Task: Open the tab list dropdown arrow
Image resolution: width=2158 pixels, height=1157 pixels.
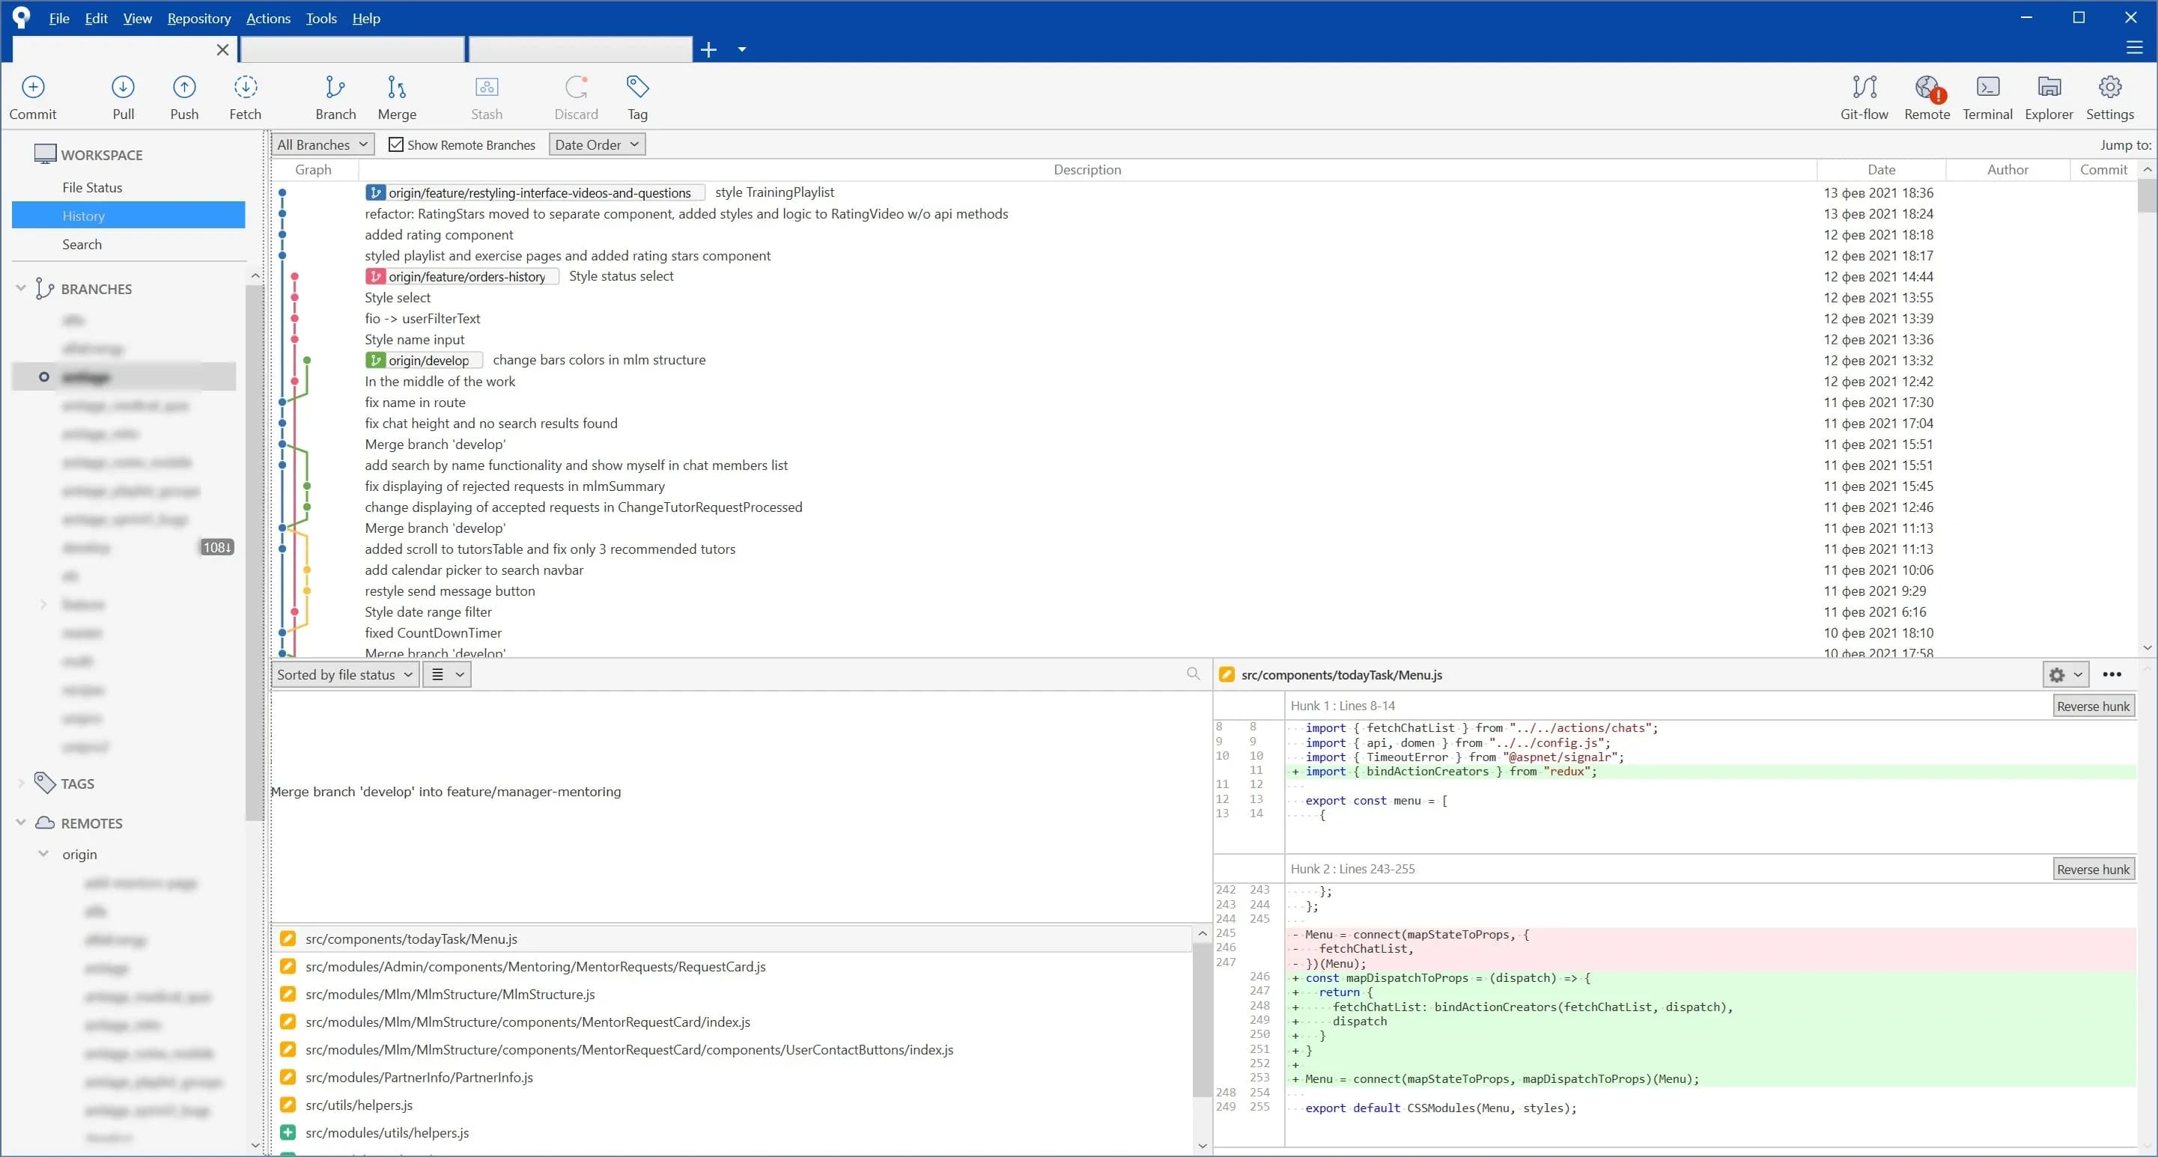Action: pos(741,49)
